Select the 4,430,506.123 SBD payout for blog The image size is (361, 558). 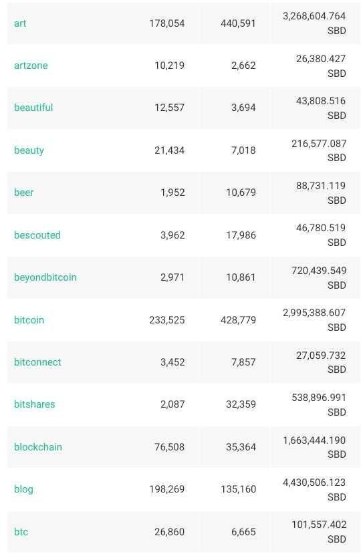pyautogui.click(x=314, y=490)
